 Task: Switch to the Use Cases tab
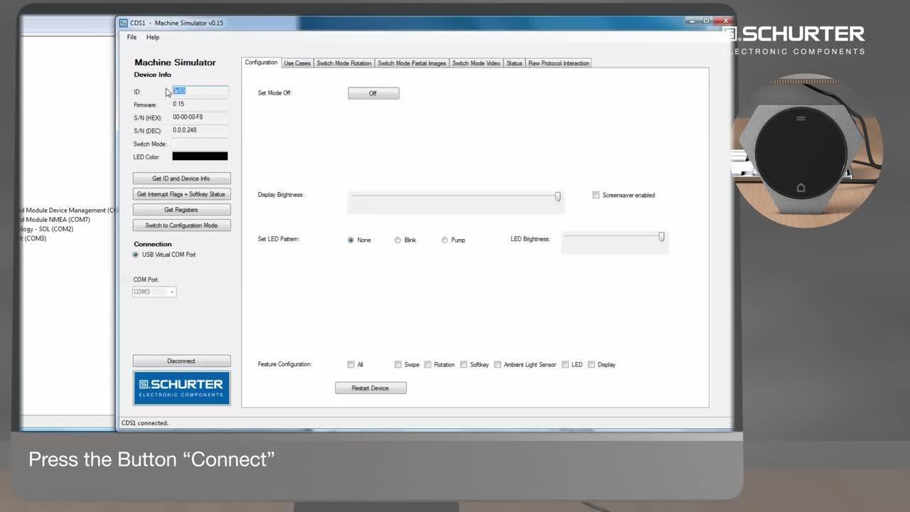click(x=297, y=63)
